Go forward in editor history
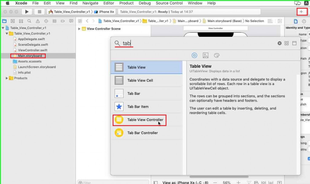Viewport: 310px width, 184px height. pos(94,21)
